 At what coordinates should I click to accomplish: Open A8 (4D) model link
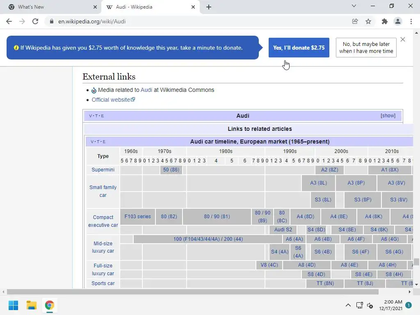click(307, 265)
